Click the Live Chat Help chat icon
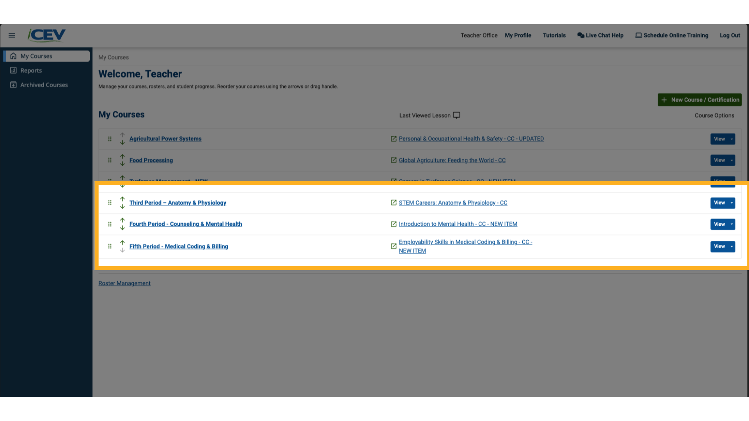The height and width of the screenshot is (421, 749). pos(581,35)
